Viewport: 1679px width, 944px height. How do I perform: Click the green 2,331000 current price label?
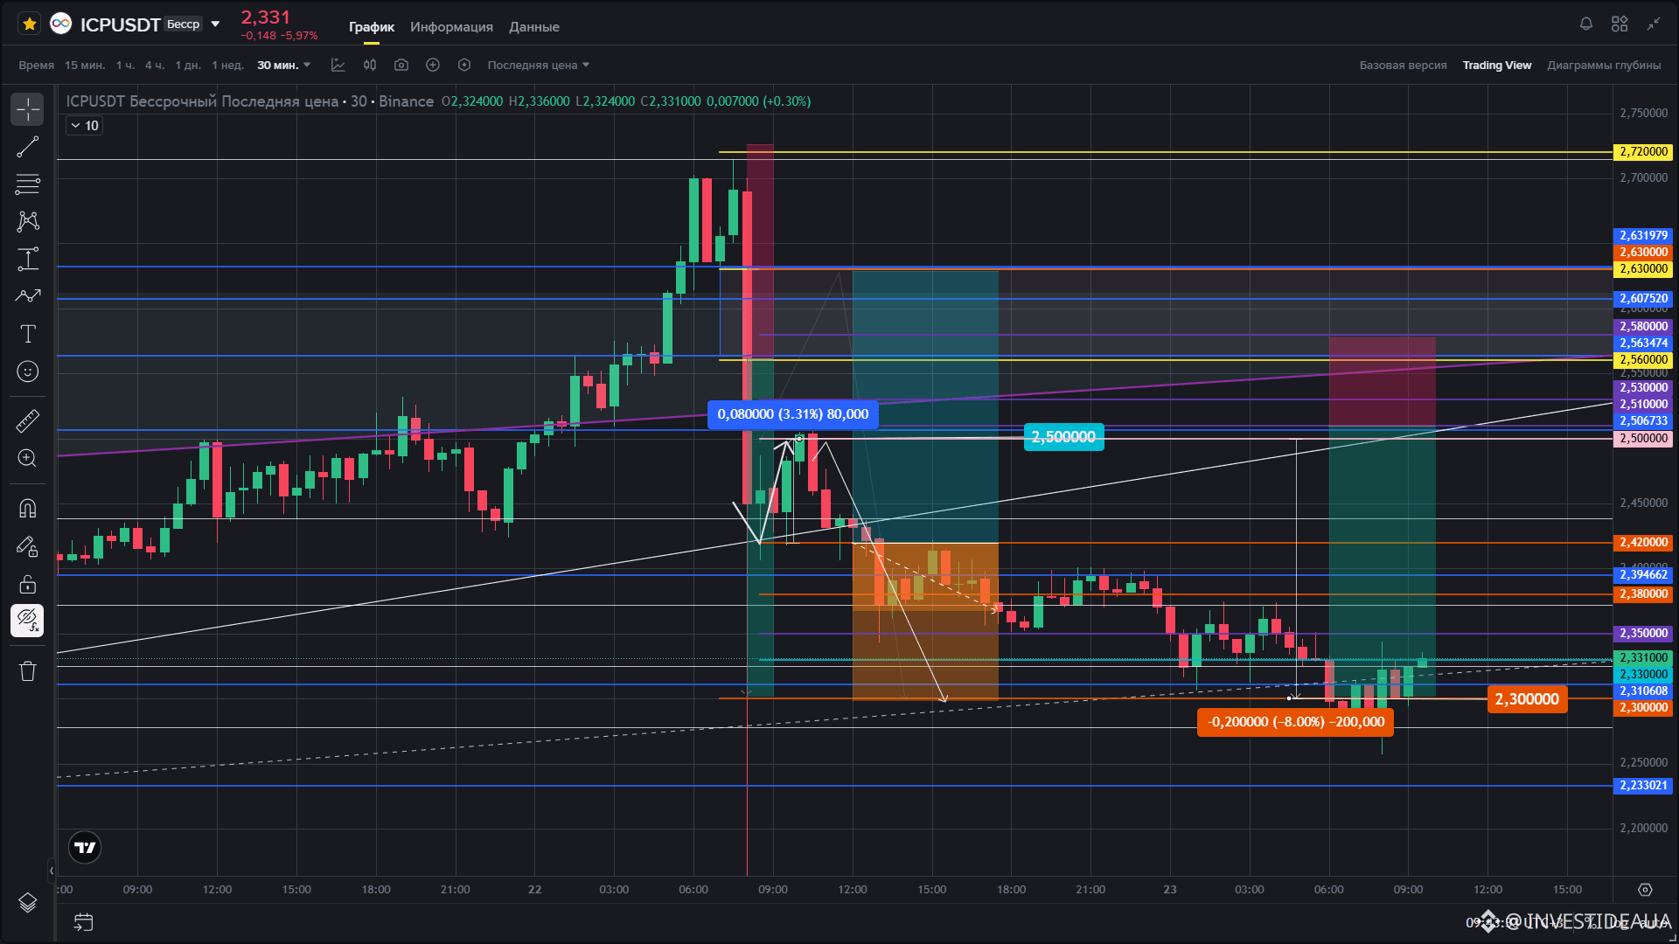pyautogui.click(x=1642, y=658)
